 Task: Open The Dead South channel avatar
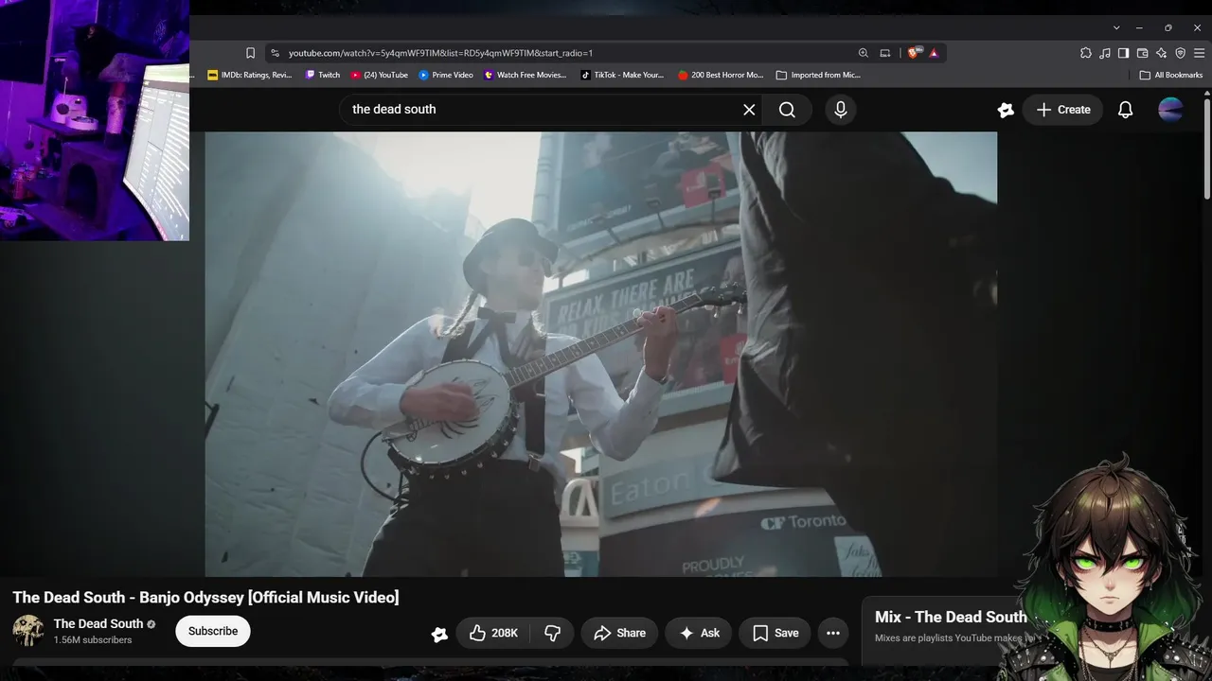pyautogui.click(x=28, y=631)
